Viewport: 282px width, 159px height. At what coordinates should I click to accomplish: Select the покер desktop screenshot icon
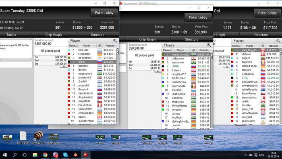pyautogui.click(x=100, y=139)
